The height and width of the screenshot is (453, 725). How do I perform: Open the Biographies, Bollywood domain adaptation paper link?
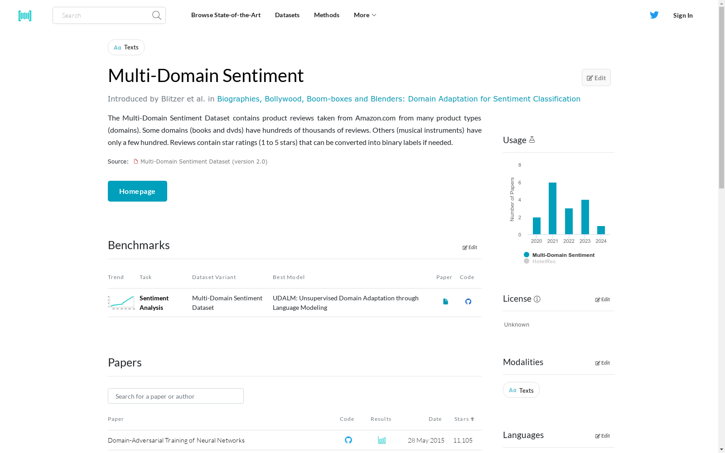click(398, 99)
